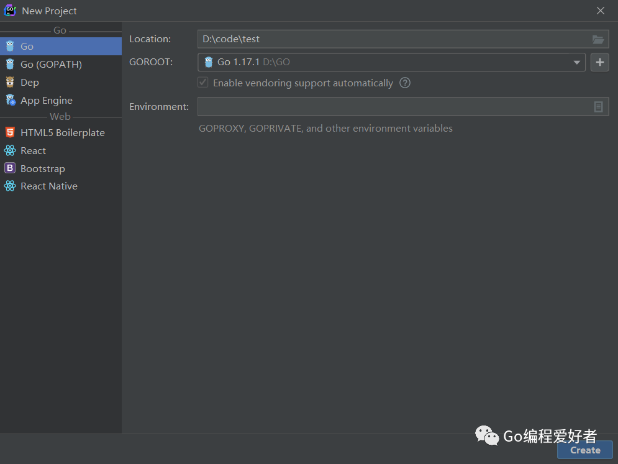Click the Location: label
618x464 pixels.
150,39
